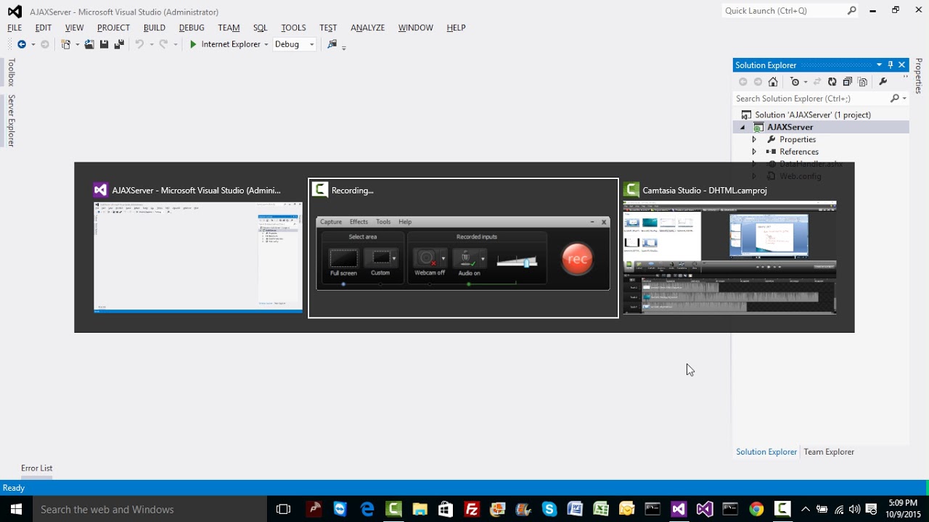Open the Solution Explorer search options dropdown
This screenshot has width=929, height=522.
point(904,99)
